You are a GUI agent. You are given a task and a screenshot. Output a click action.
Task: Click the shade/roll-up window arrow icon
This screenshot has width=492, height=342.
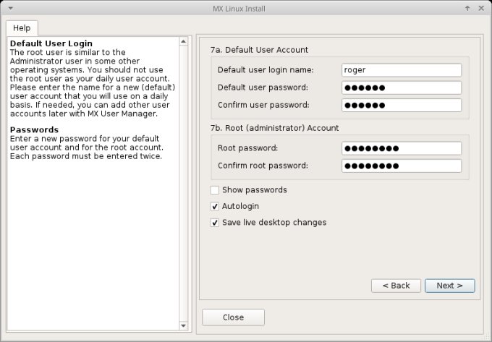pos(469,8)
